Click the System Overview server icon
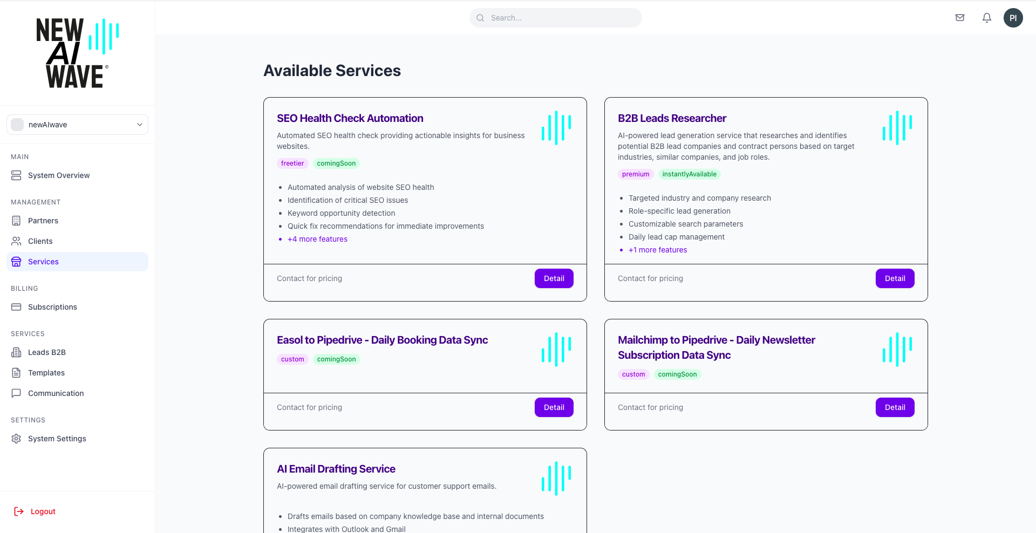The height and width of the screenshot is (533, 1036). click(16, 175)
